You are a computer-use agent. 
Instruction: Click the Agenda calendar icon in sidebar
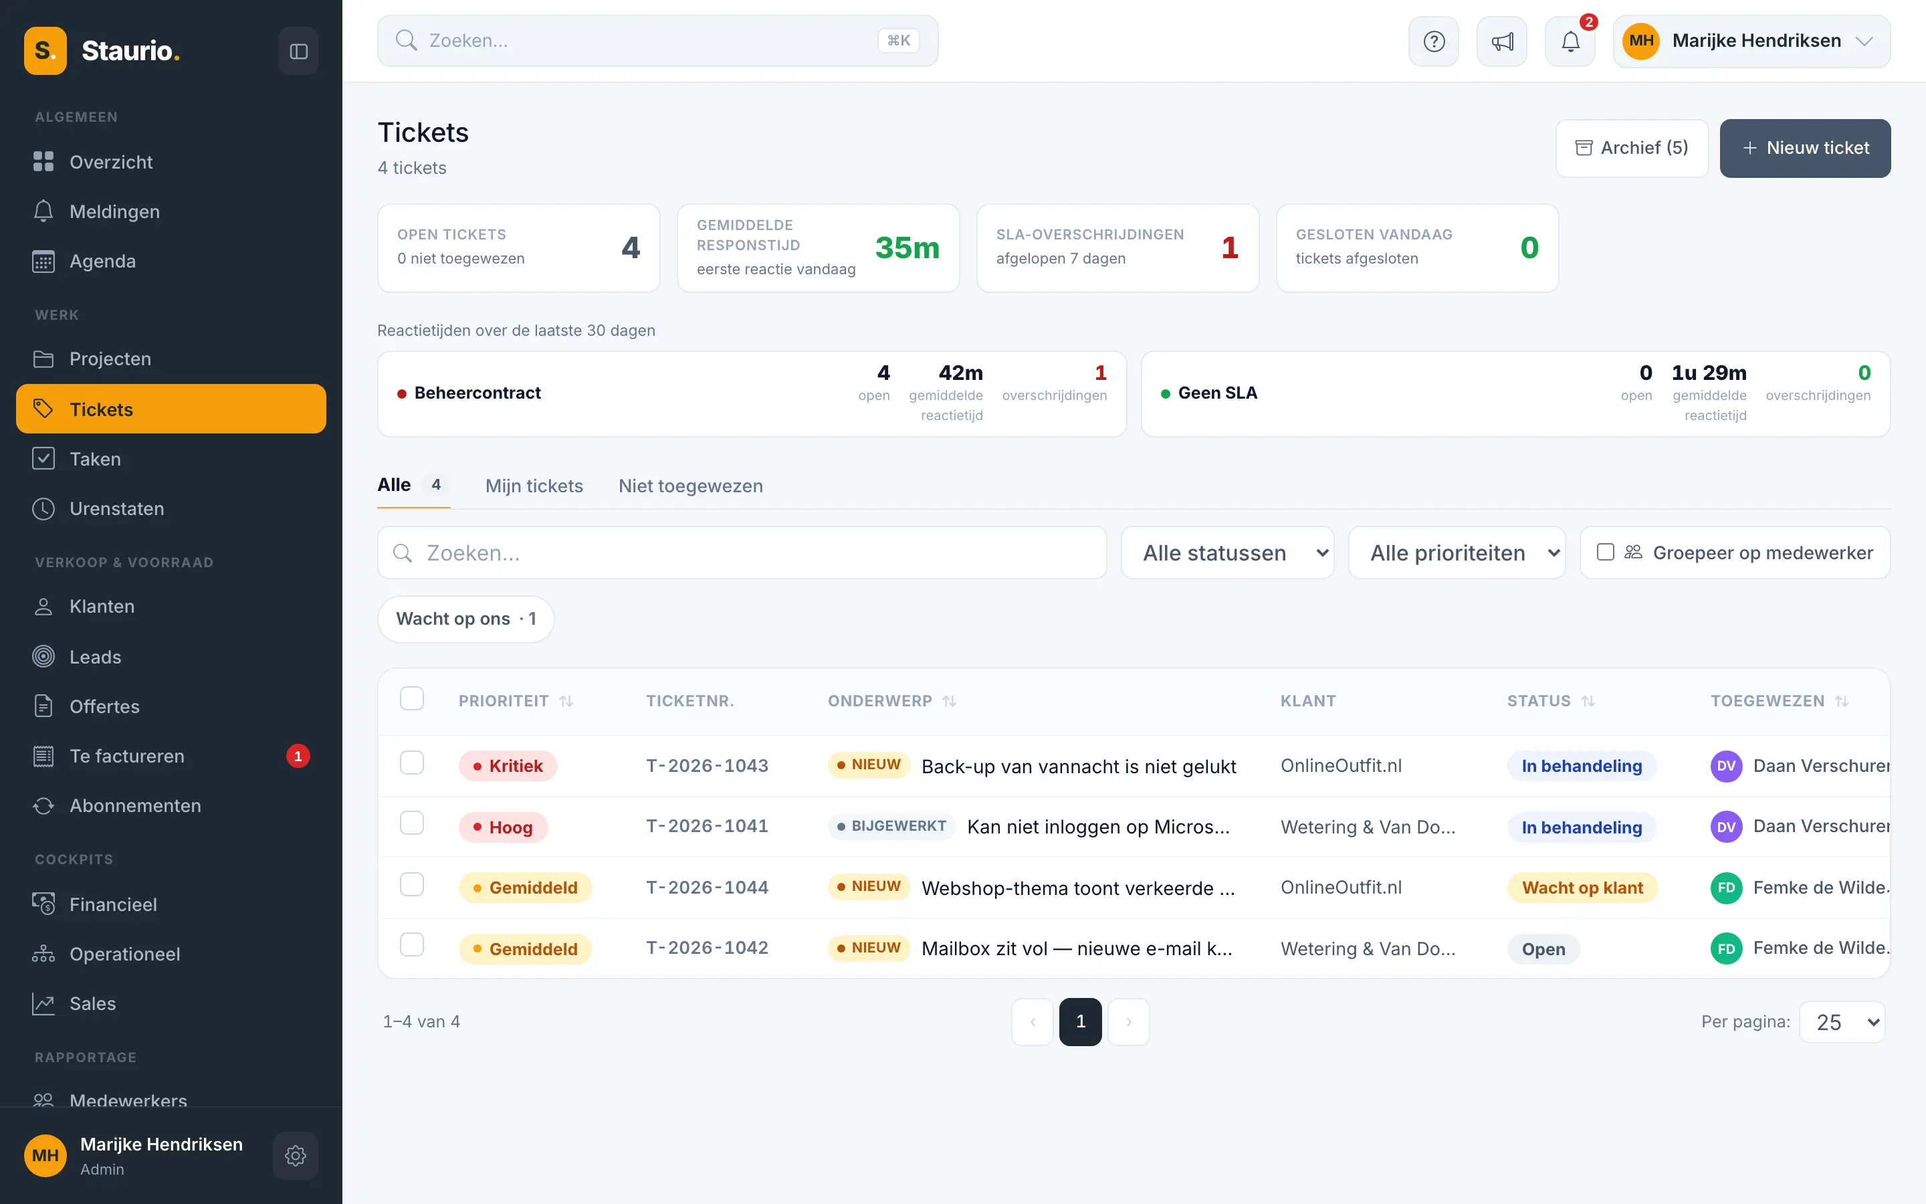tap(43, 261)
